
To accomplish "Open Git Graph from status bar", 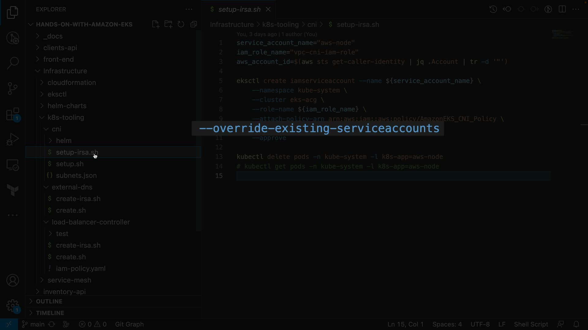I will coord(129,324).
